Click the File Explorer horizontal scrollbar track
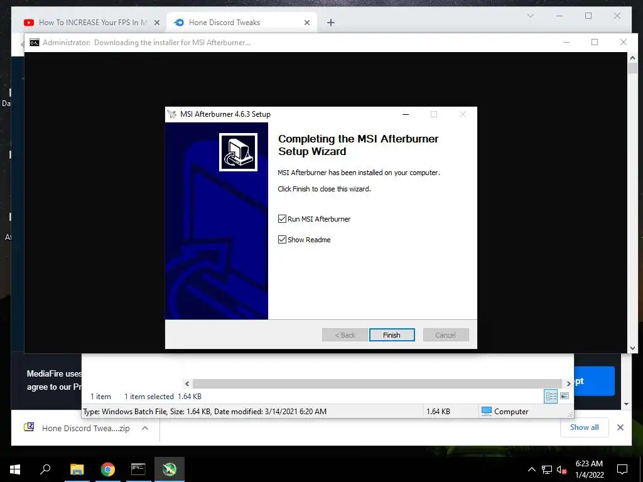 pyautogui.click(x=377, y=383)
